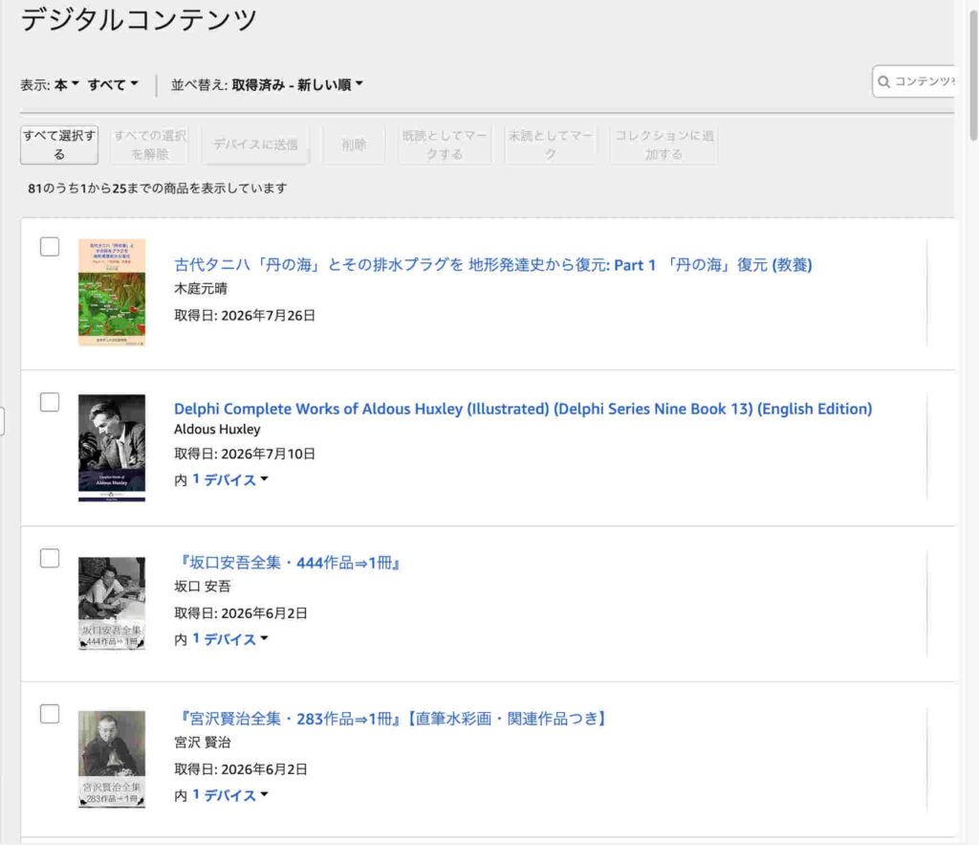Open the Aldous Huxley book cover thumbnail
979x845 pixels.
(112, 448)
